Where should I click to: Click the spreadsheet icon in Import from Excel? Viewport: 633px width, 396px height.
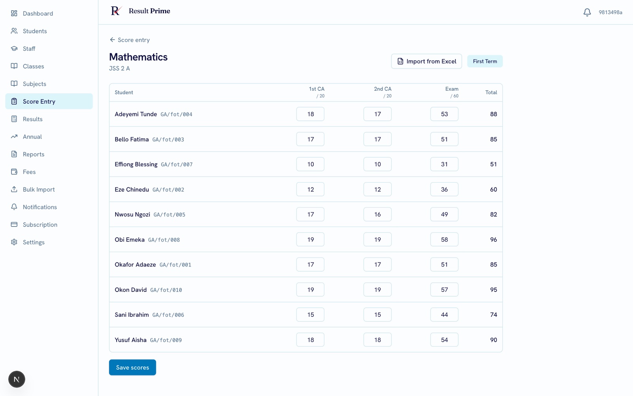click(400, 61)
